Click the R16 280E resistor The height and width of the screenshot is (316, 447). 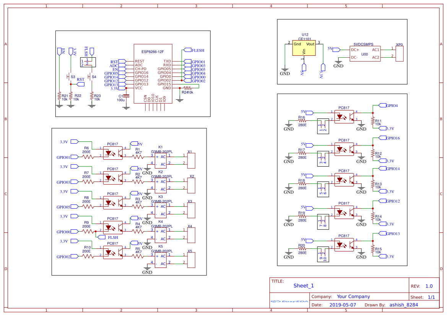302,120
